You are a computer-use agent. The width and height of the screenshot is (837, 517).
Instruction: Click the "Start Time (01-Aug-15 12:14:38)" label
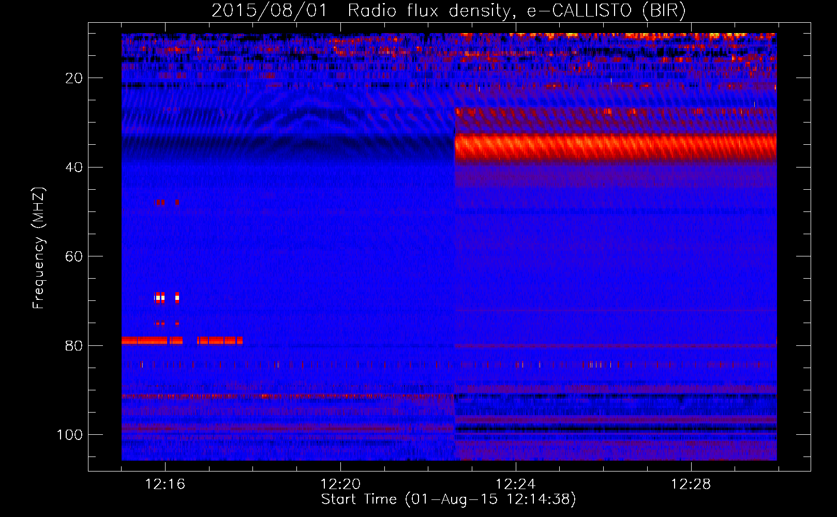(449, 499)
